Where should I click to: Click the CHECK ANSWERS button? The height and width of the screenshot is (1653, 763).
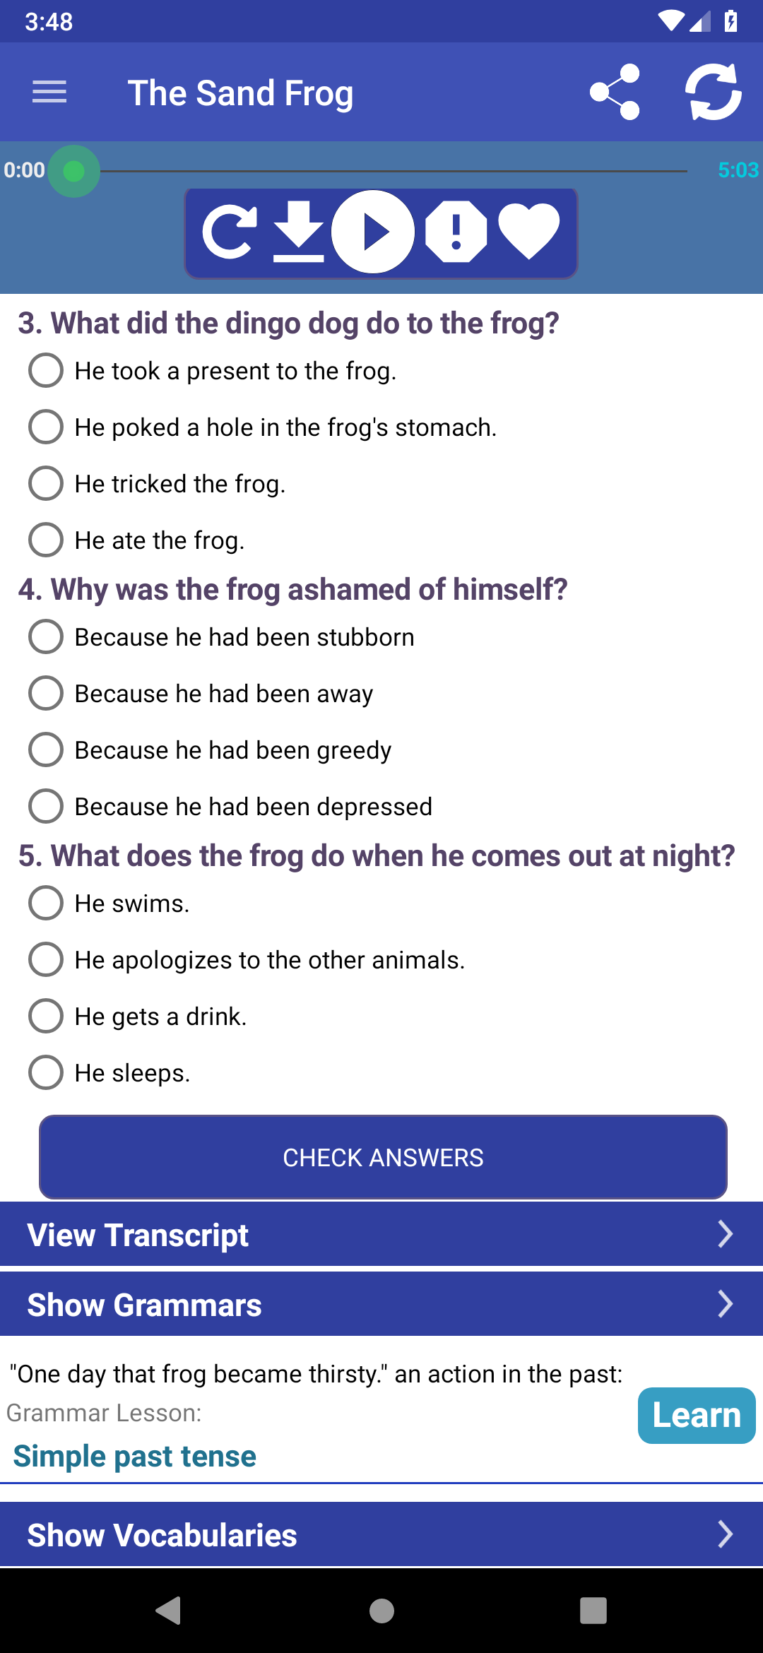(x=383, y=1157)
